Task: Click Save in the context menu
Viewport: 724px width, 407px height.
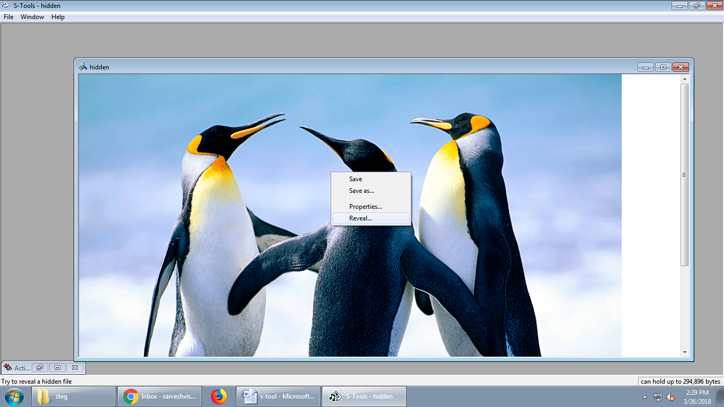Action: (356, 179)
